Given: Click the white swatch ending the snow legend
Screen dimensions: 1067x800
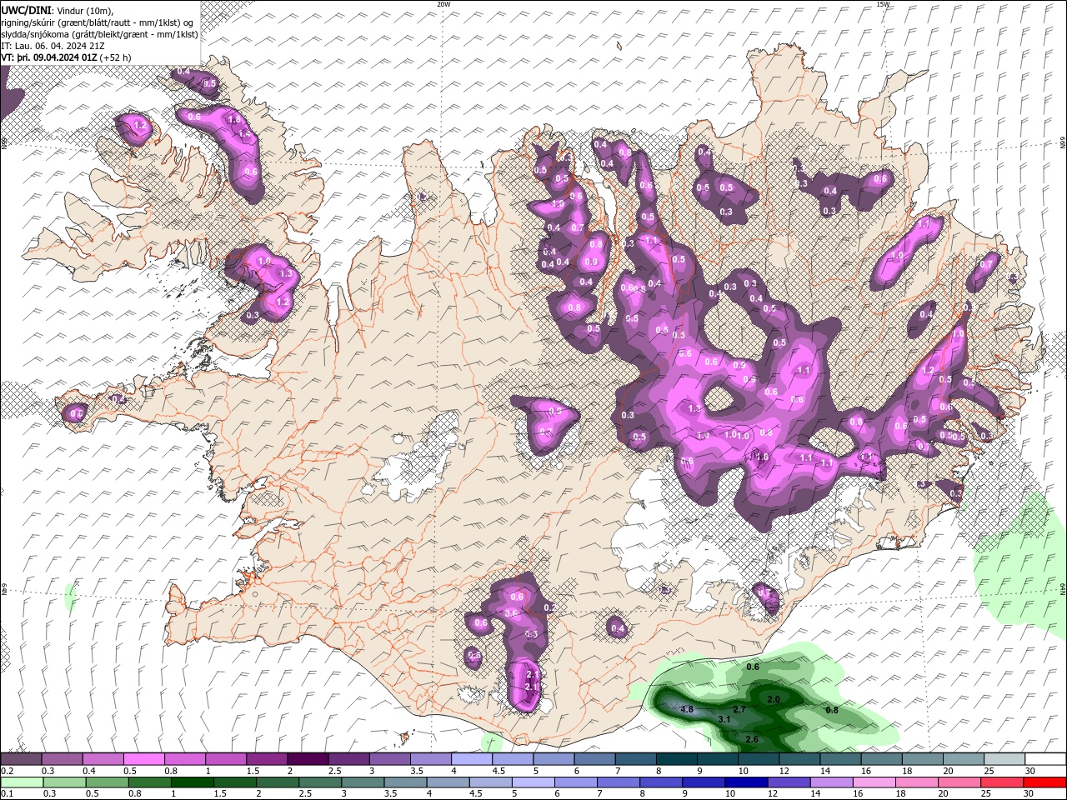Looking at the screenshot, I should point(1046,759).
